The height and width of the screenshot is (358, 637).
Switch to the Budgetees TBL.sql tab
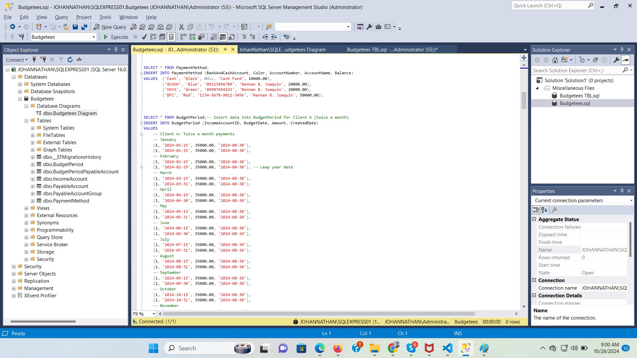pyautogui.click(x=392, y=50)
